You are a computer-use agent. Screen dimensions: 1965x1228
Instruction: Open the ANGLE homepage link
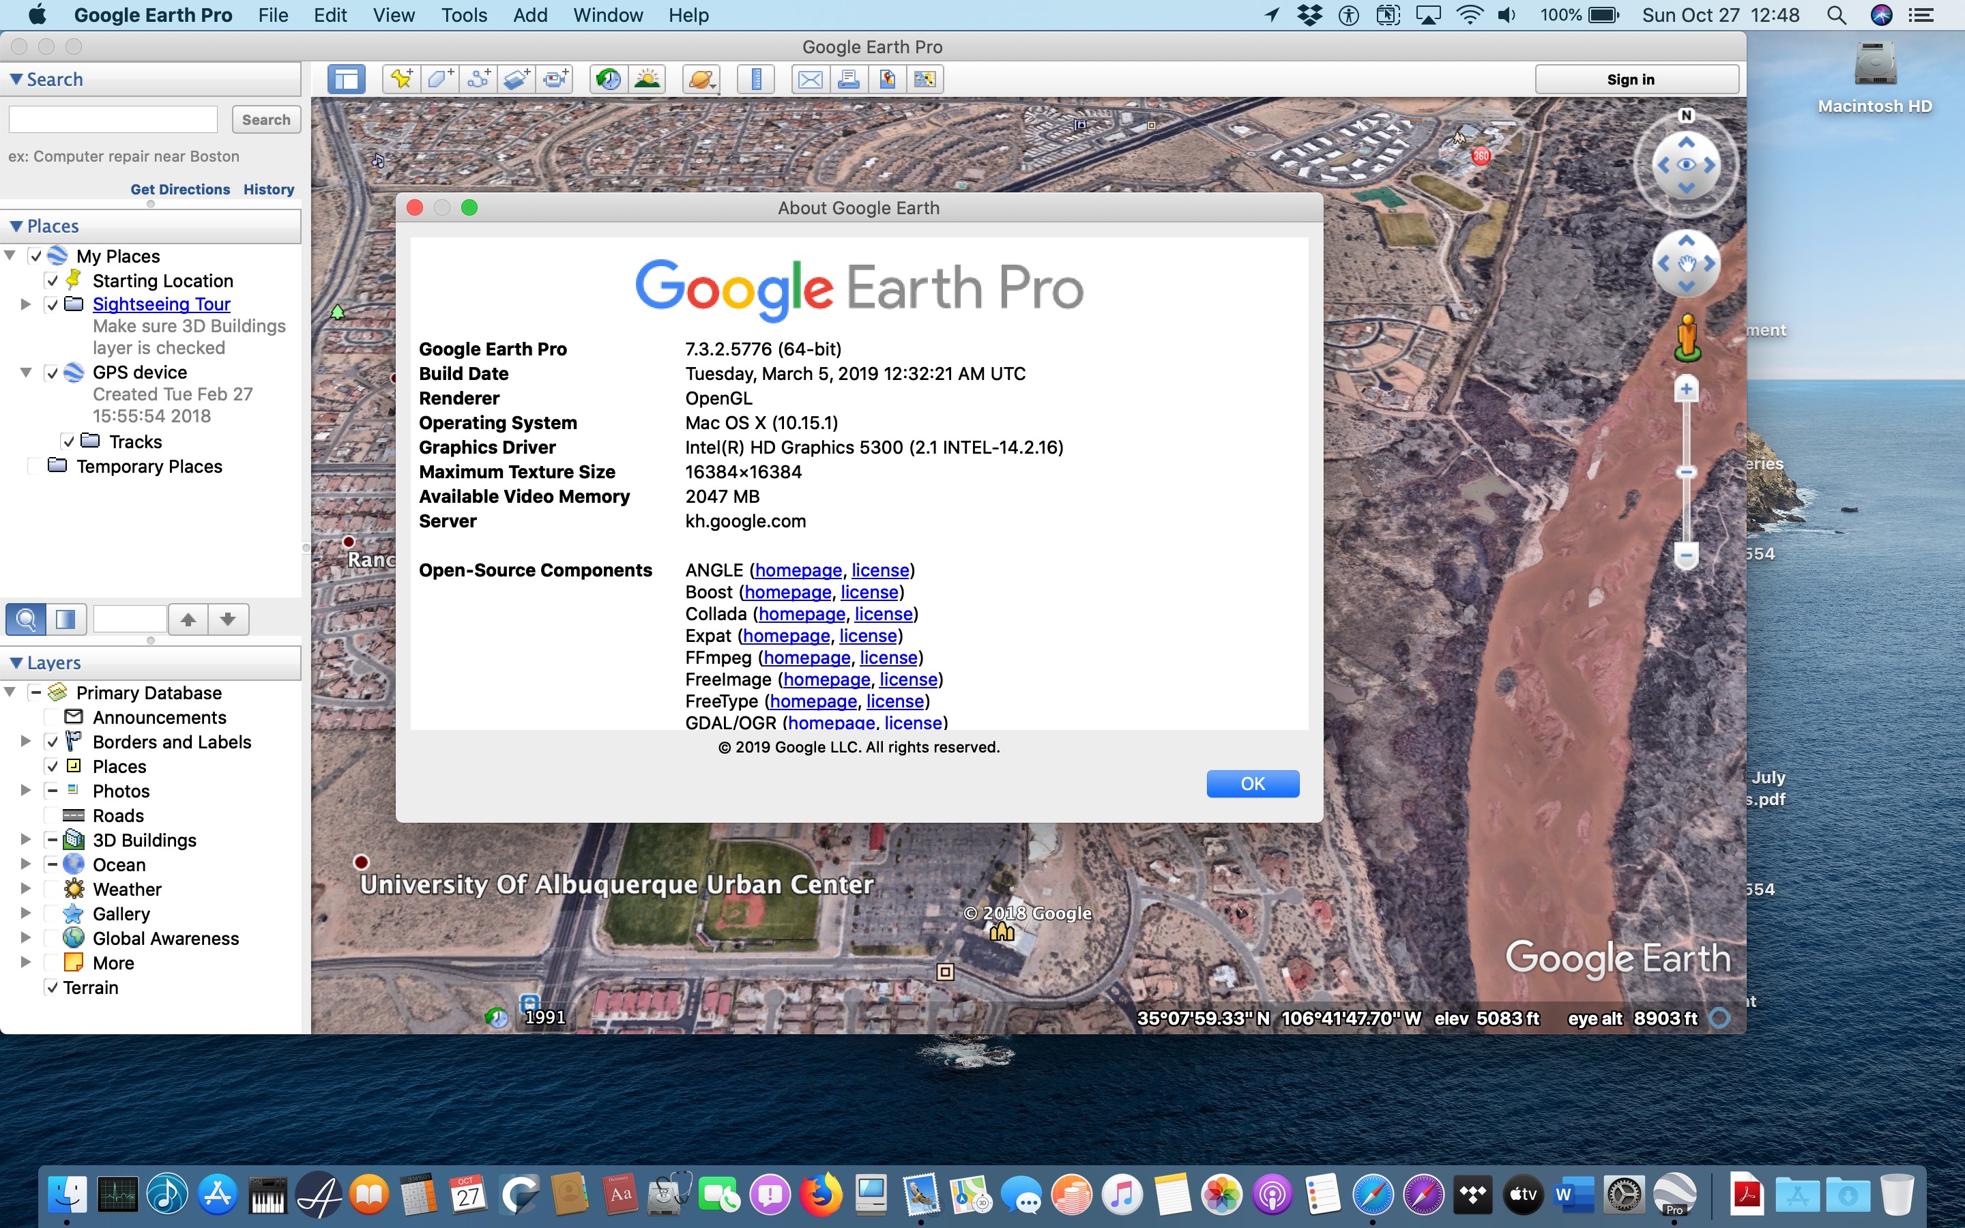[x=798, y=570]
